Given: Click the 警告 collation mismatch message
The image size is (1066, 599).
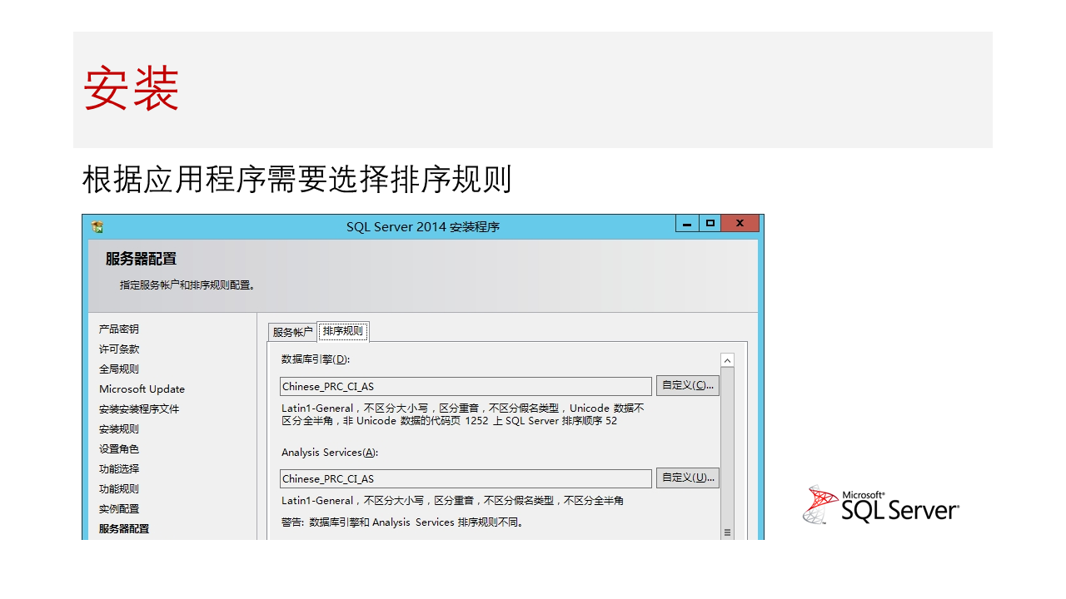Looking at the screenshot, I should [x=402, y=522].
